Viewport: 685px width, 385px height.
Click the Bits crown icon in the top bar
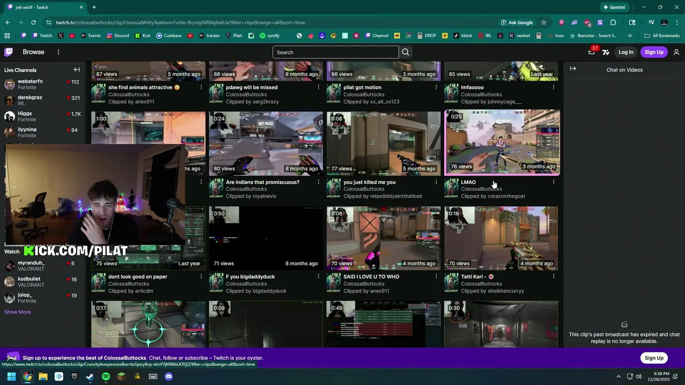(606, 52)
